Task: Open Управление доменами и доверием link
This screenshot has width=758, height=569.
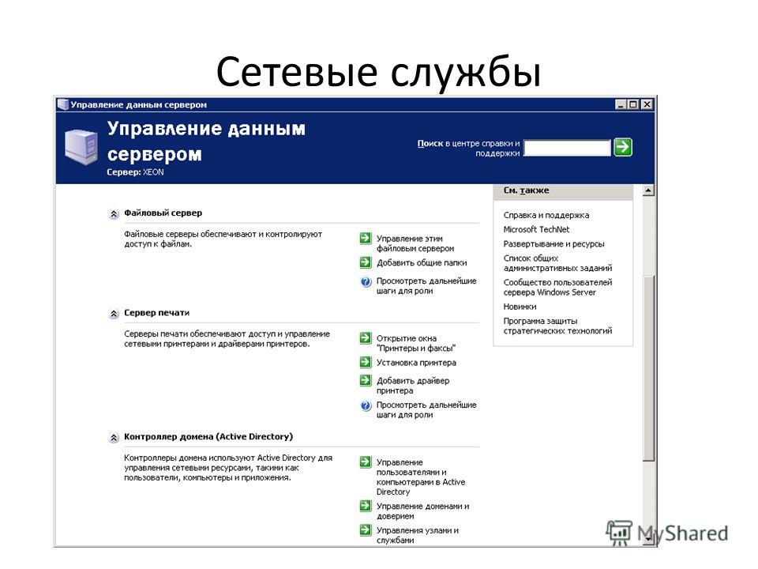Action: click(x=422, y=511)
